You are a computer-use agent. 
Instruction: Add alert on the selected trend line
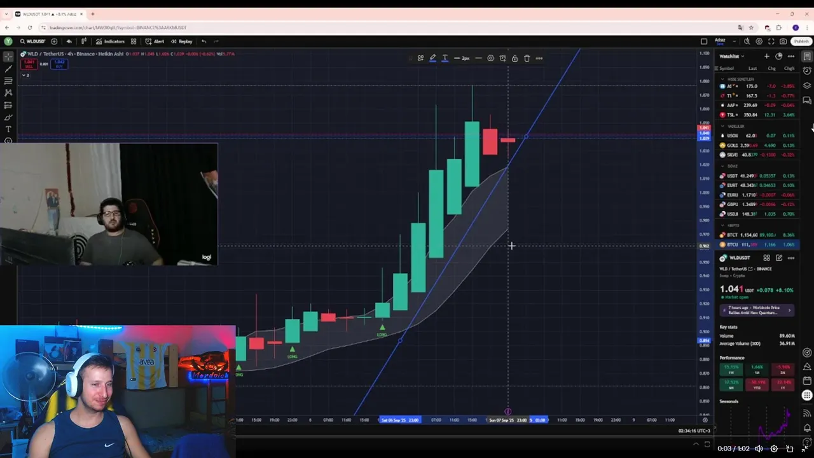(x=502, y=58)
